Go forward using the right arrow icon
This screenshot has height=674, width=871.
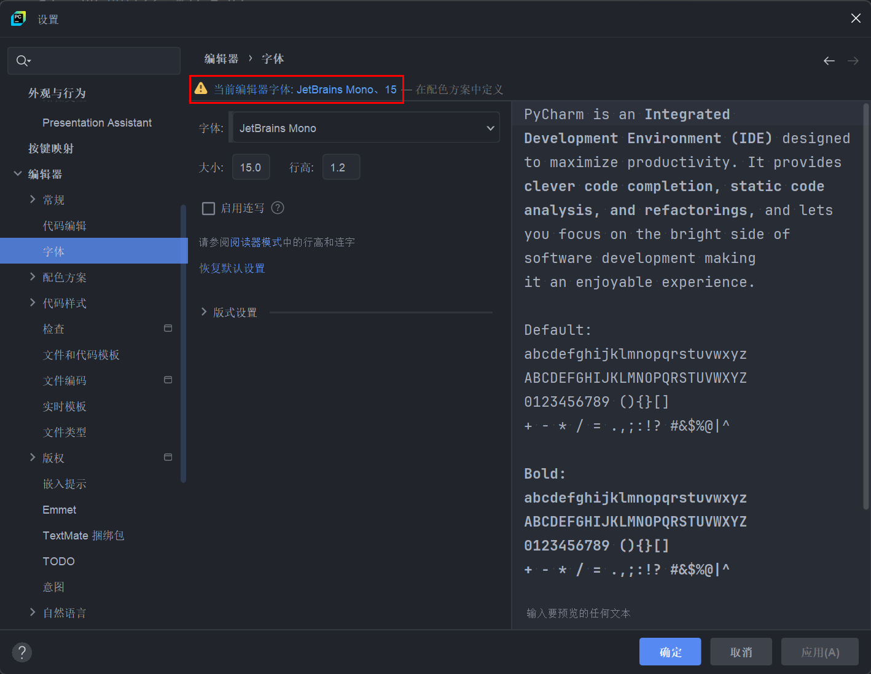[x=853, y=61]
